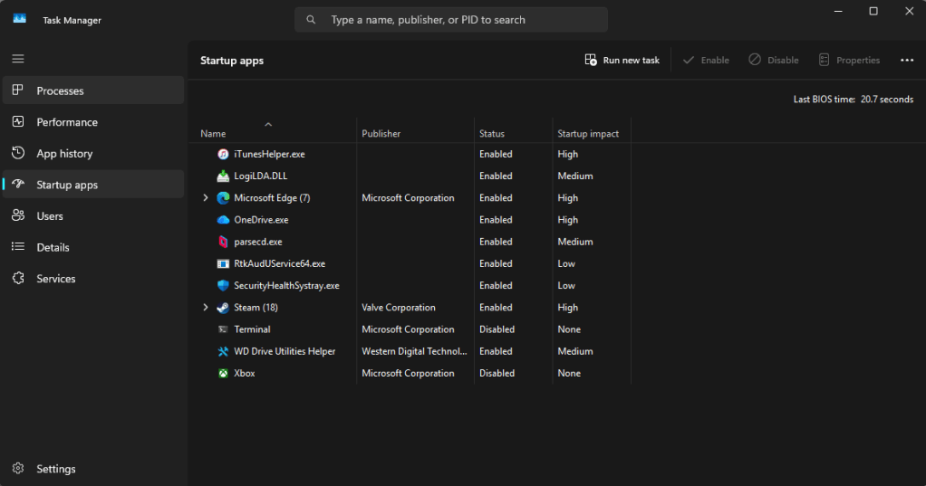Click the iTunesHelper.exe app icon
The width and height of the screenshot is (926, 486).
coord(223,154)
